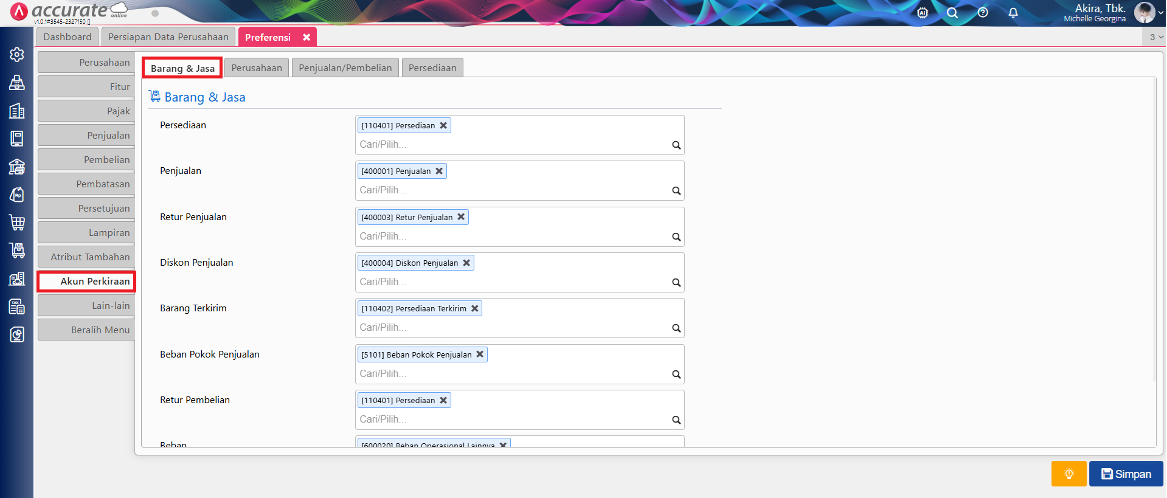Image resolution: width=1167 pixels, height=498 pixels.
Task: Expand the open tabs counter dropdown
Action: tap(1155, 37)
